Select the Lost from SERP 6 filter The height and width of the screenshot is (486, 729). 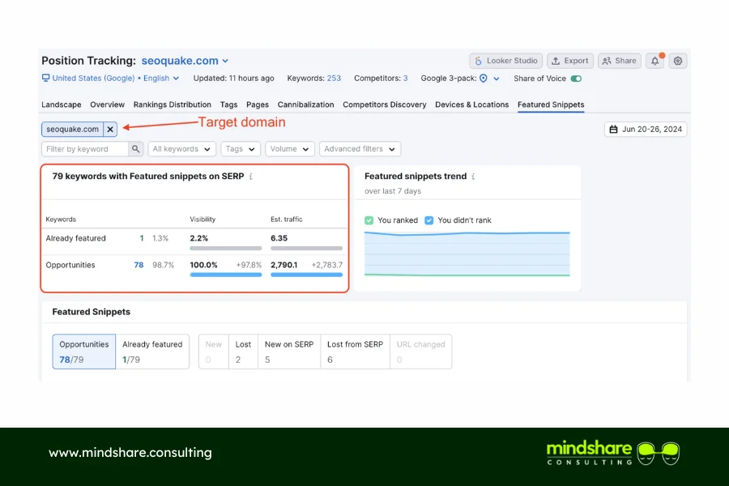coord(356,352)
